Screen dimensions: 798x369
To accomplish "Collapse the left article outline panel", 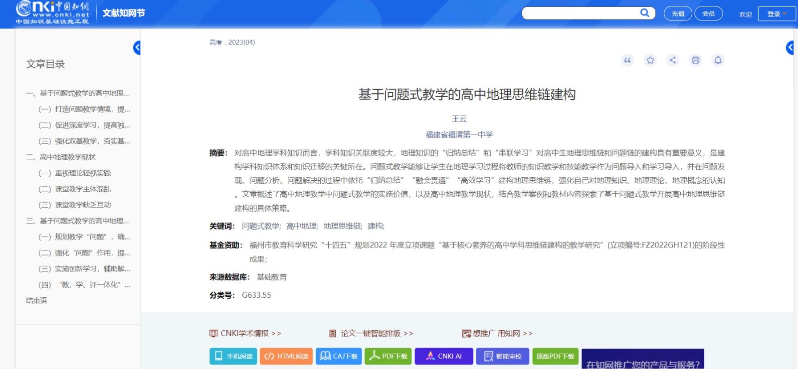I will [137, 47].
